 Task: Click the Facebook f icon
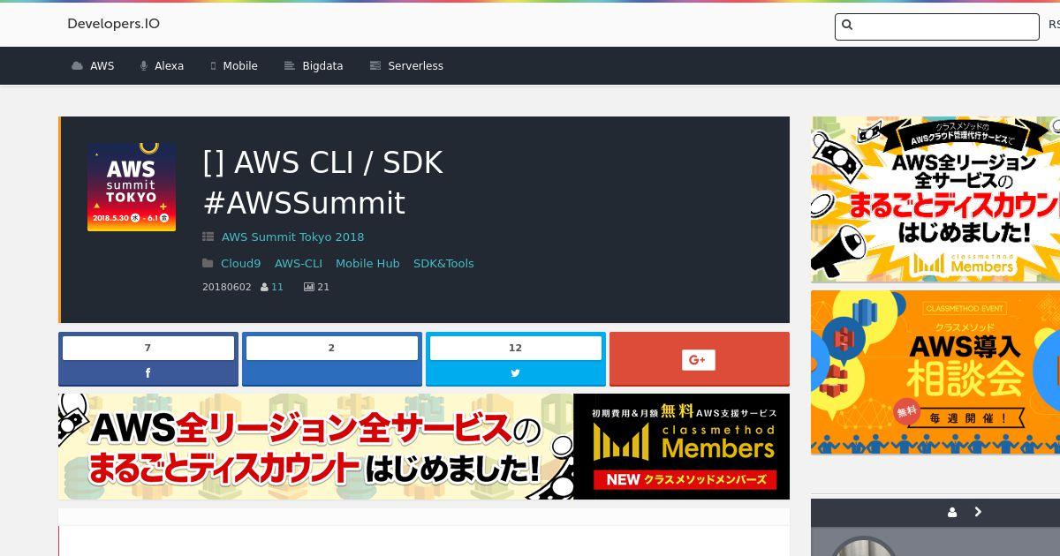pos(148,373)
